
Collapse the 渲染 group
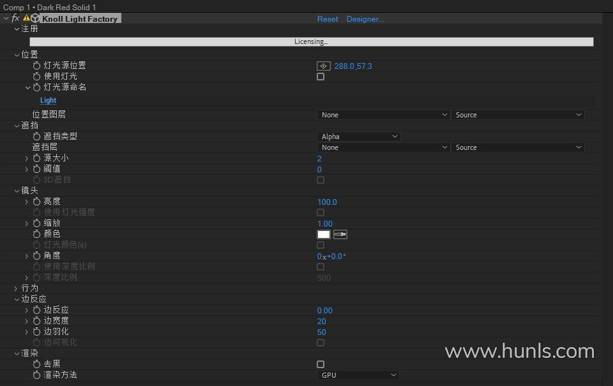tap(17, 353)
